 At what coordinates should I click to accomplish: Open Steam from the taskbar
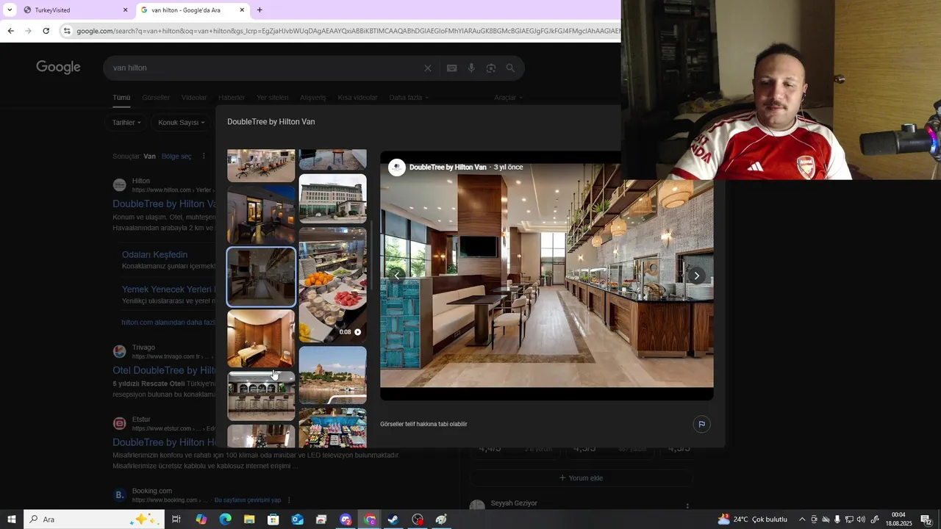click(393, 519)
